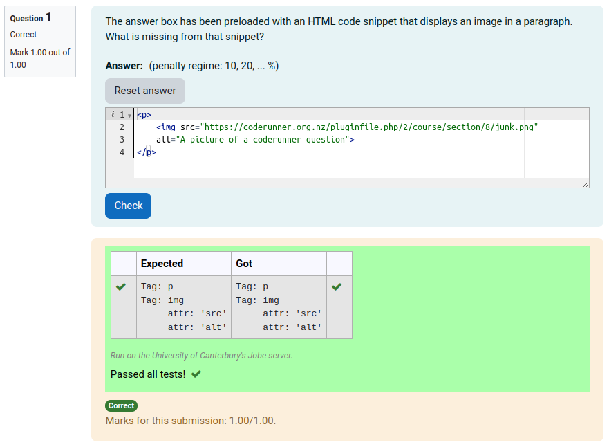Click the tick next to Passed all tests
The width and height of the screenshot is (609, 447).
pyautogui.click(x=196, y=374)
